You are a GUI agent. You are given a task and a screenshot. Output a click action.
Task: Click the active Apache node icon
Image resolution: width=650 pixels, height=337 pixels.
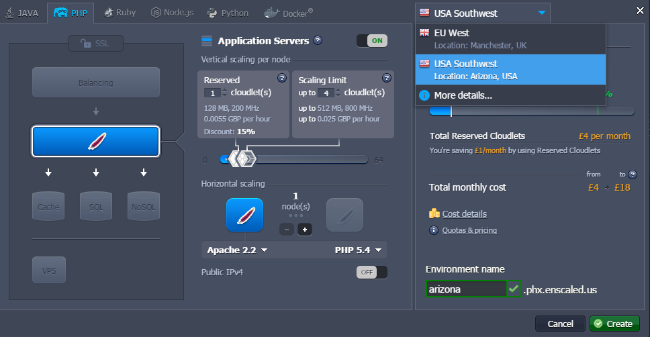[244, 215]
